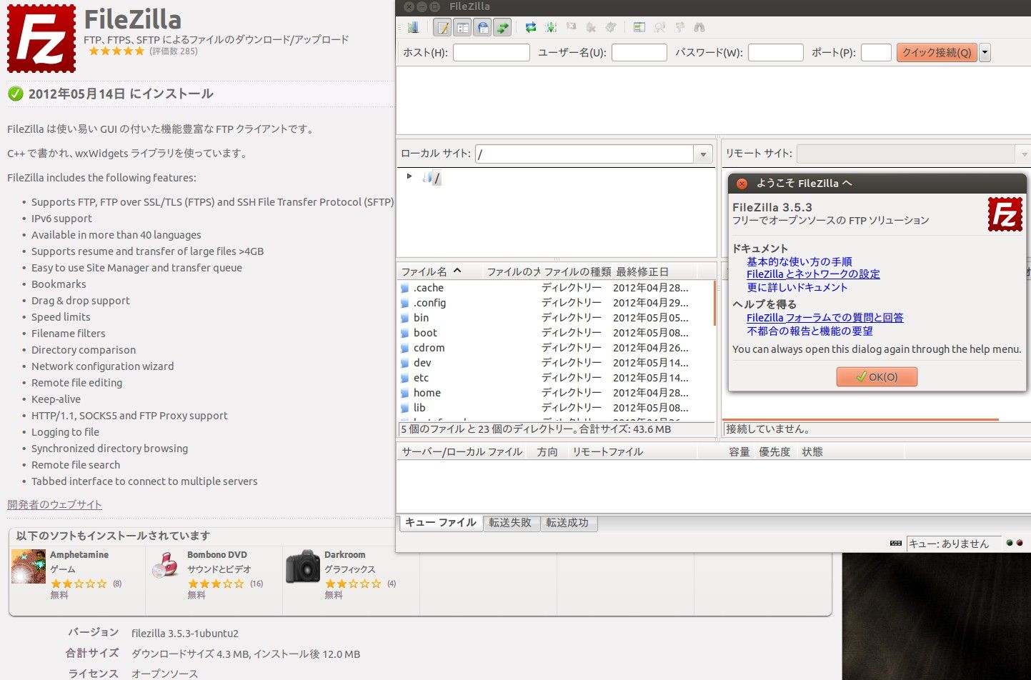Open the FileZilla フォーラムでの質問と回答 link
Screen dimensions: 1031x680
click(825, 318)
